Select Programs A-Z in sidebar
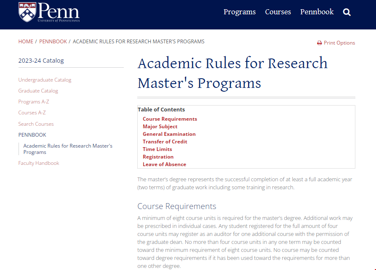The height and width of the screenshot is (270, 376). click(34, 102)
